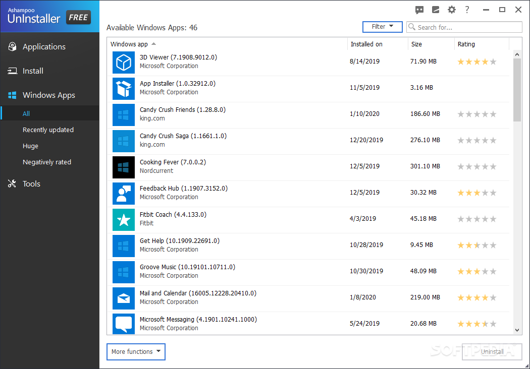The width and height of the screenshot is (530, 369).
Task: Click the App Installer (1.0.32912.0) text
Action: (178, 84)
